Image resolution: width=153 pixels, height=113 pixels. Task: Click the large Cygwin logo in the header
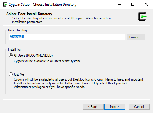tap(142, 16)
